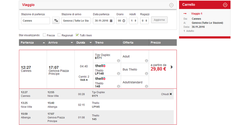Viewport: 232px width, 125px height.
Task: Enable the Regionali filter checkbox
Action: coord(59,35)
